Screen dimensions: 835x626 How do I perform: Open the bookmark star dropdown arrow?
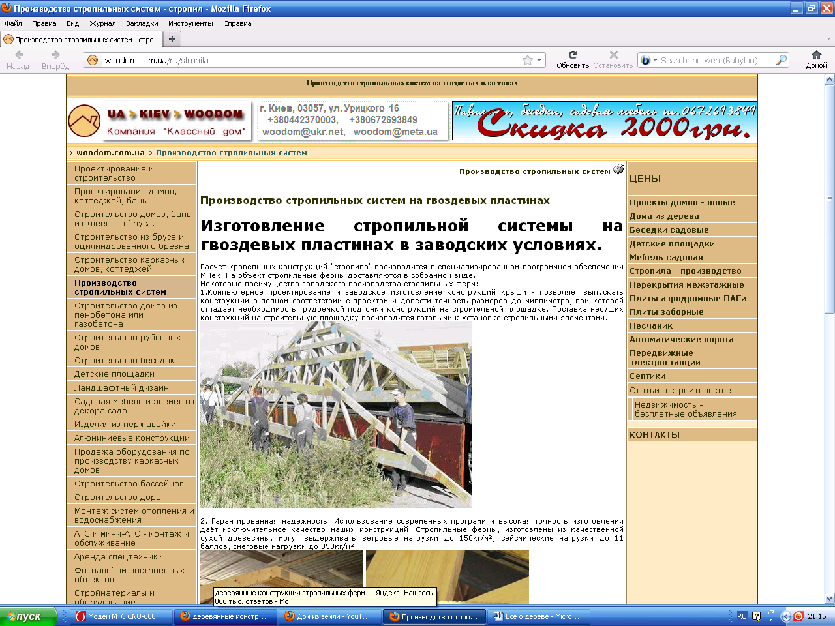click(x=539, y=61)
